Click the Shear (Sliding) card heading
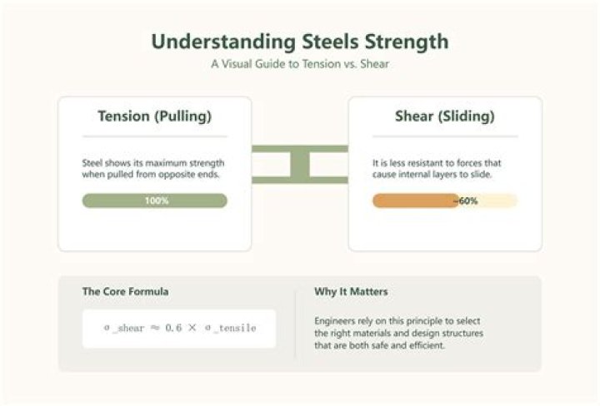This screenshot has height=406, width=600. 445,116
